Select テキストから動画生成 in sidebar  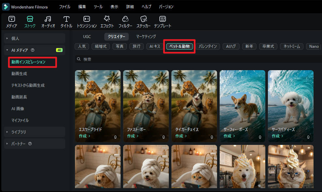(x=28, y=85)
